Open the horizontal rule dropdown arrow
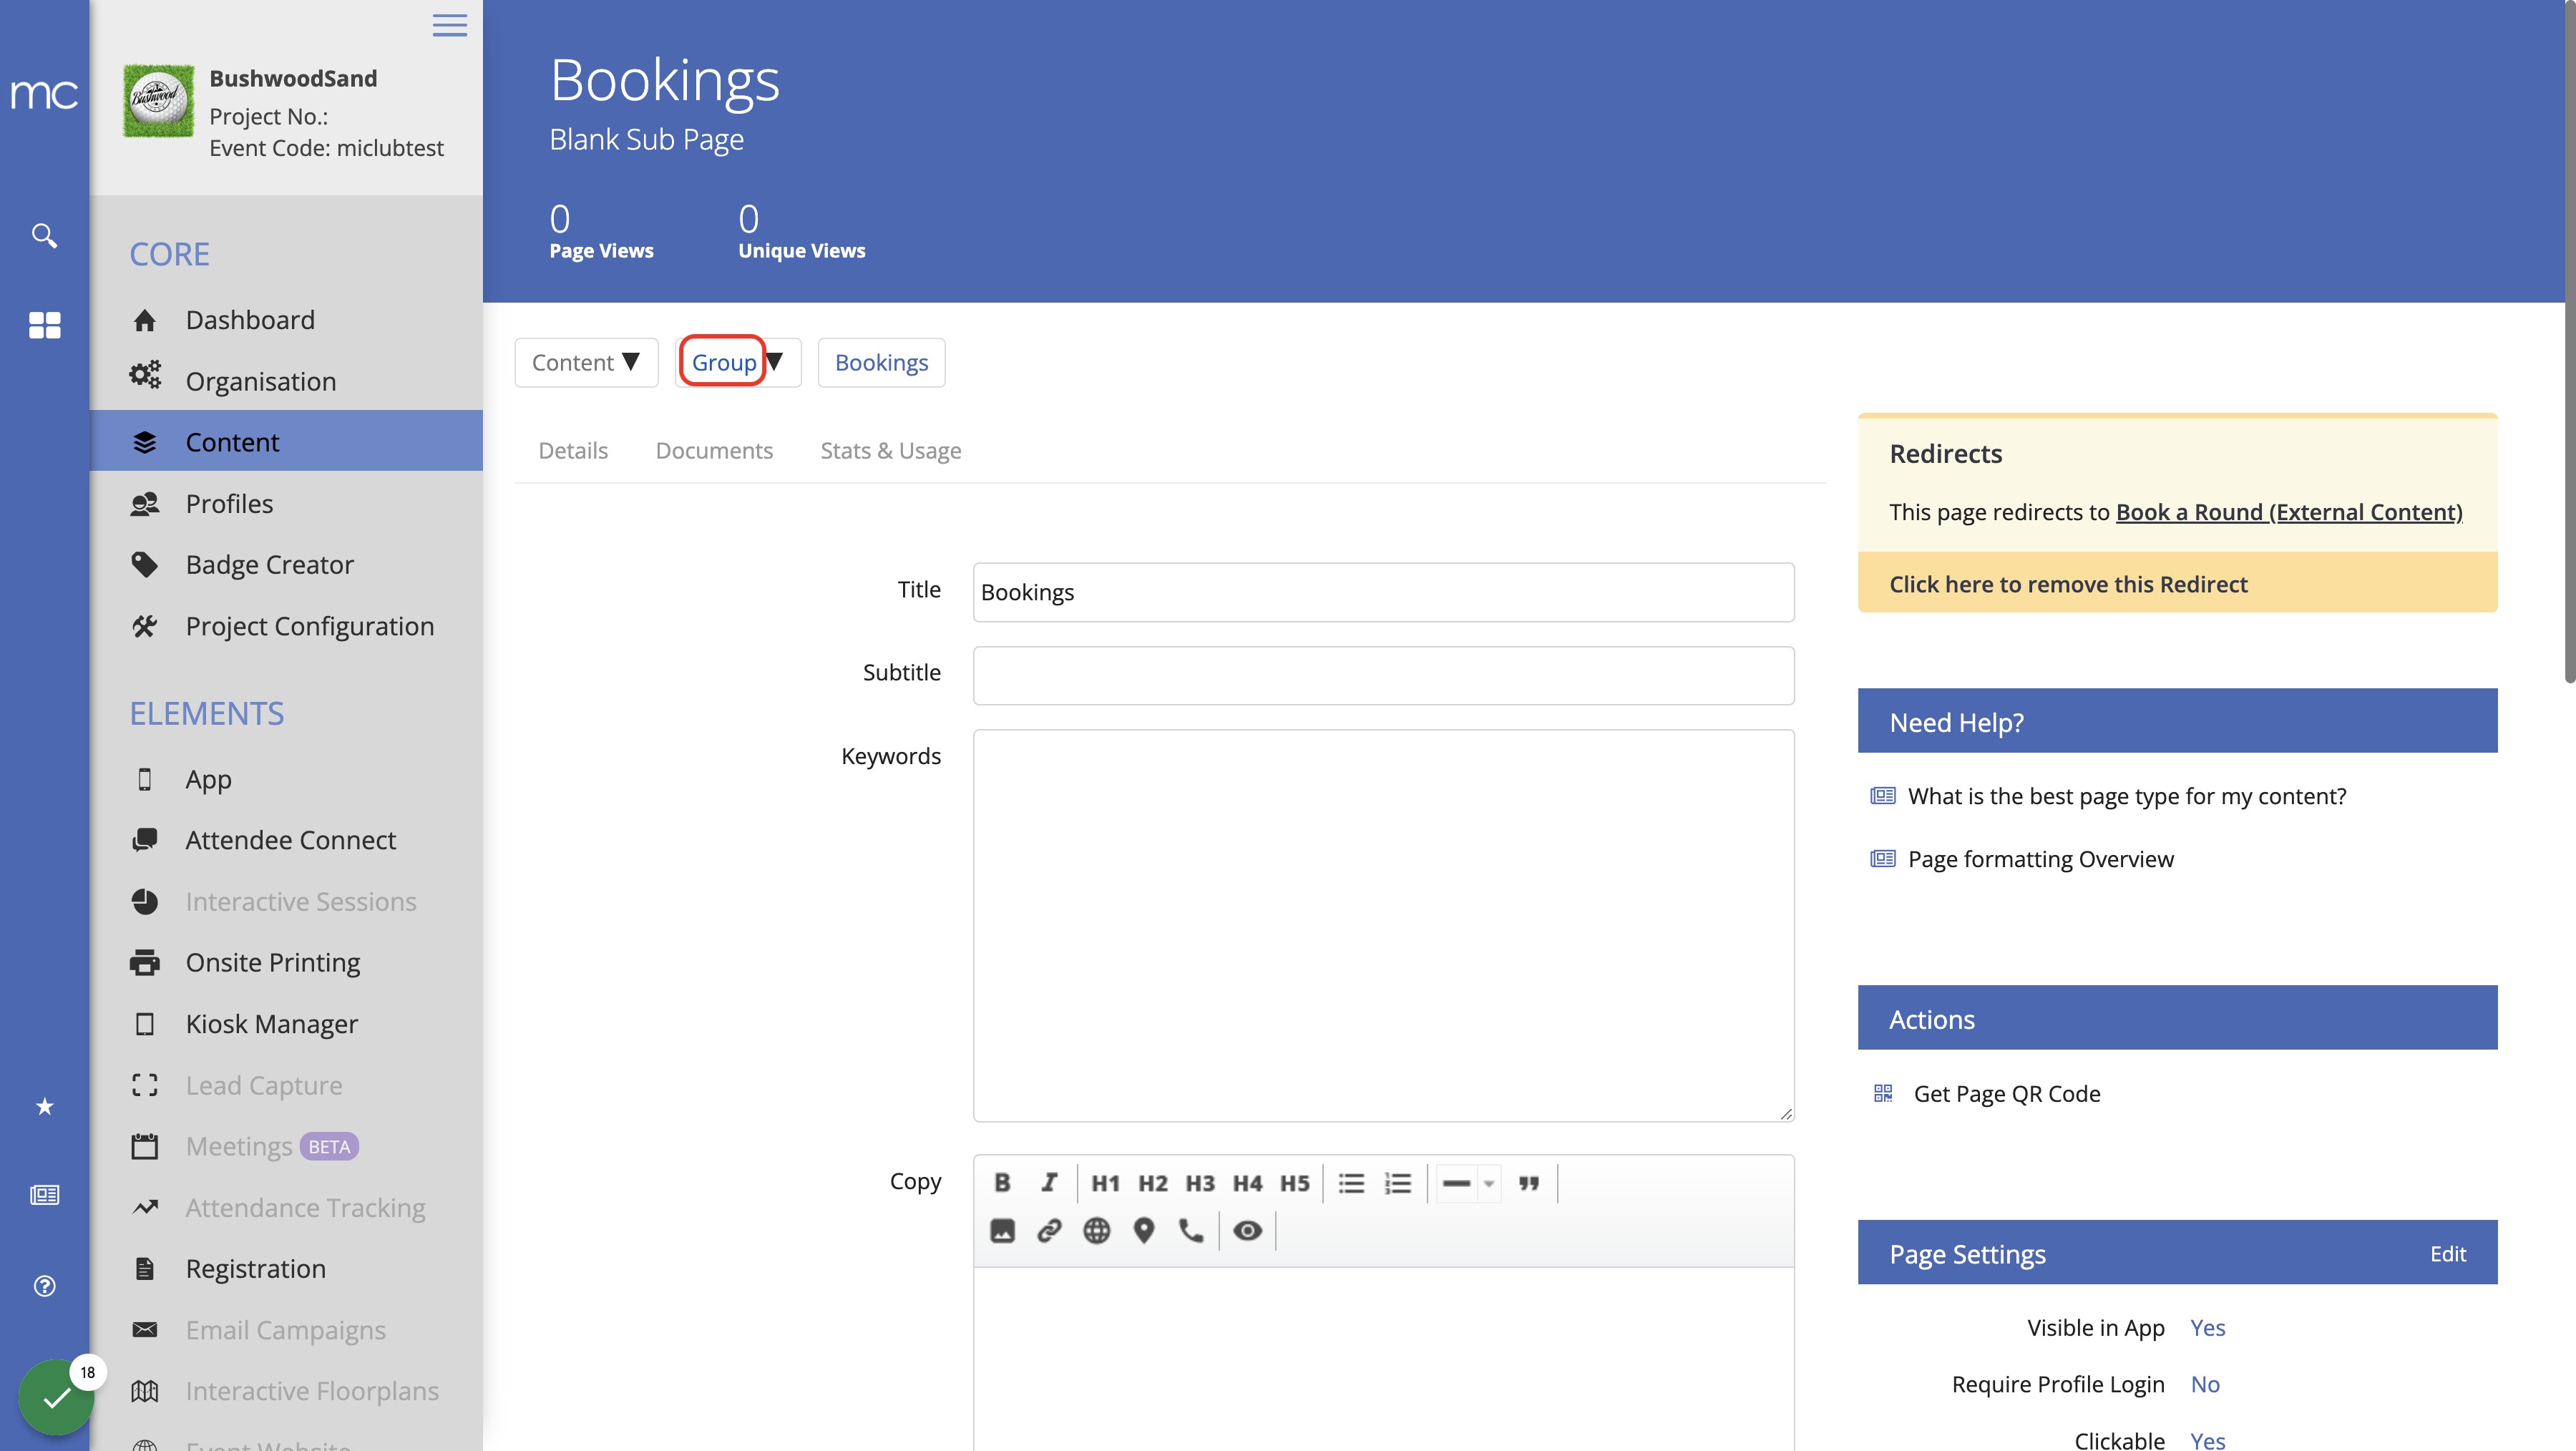The height and width of the screenshot is (1451, 2576). [1489, 1183]
